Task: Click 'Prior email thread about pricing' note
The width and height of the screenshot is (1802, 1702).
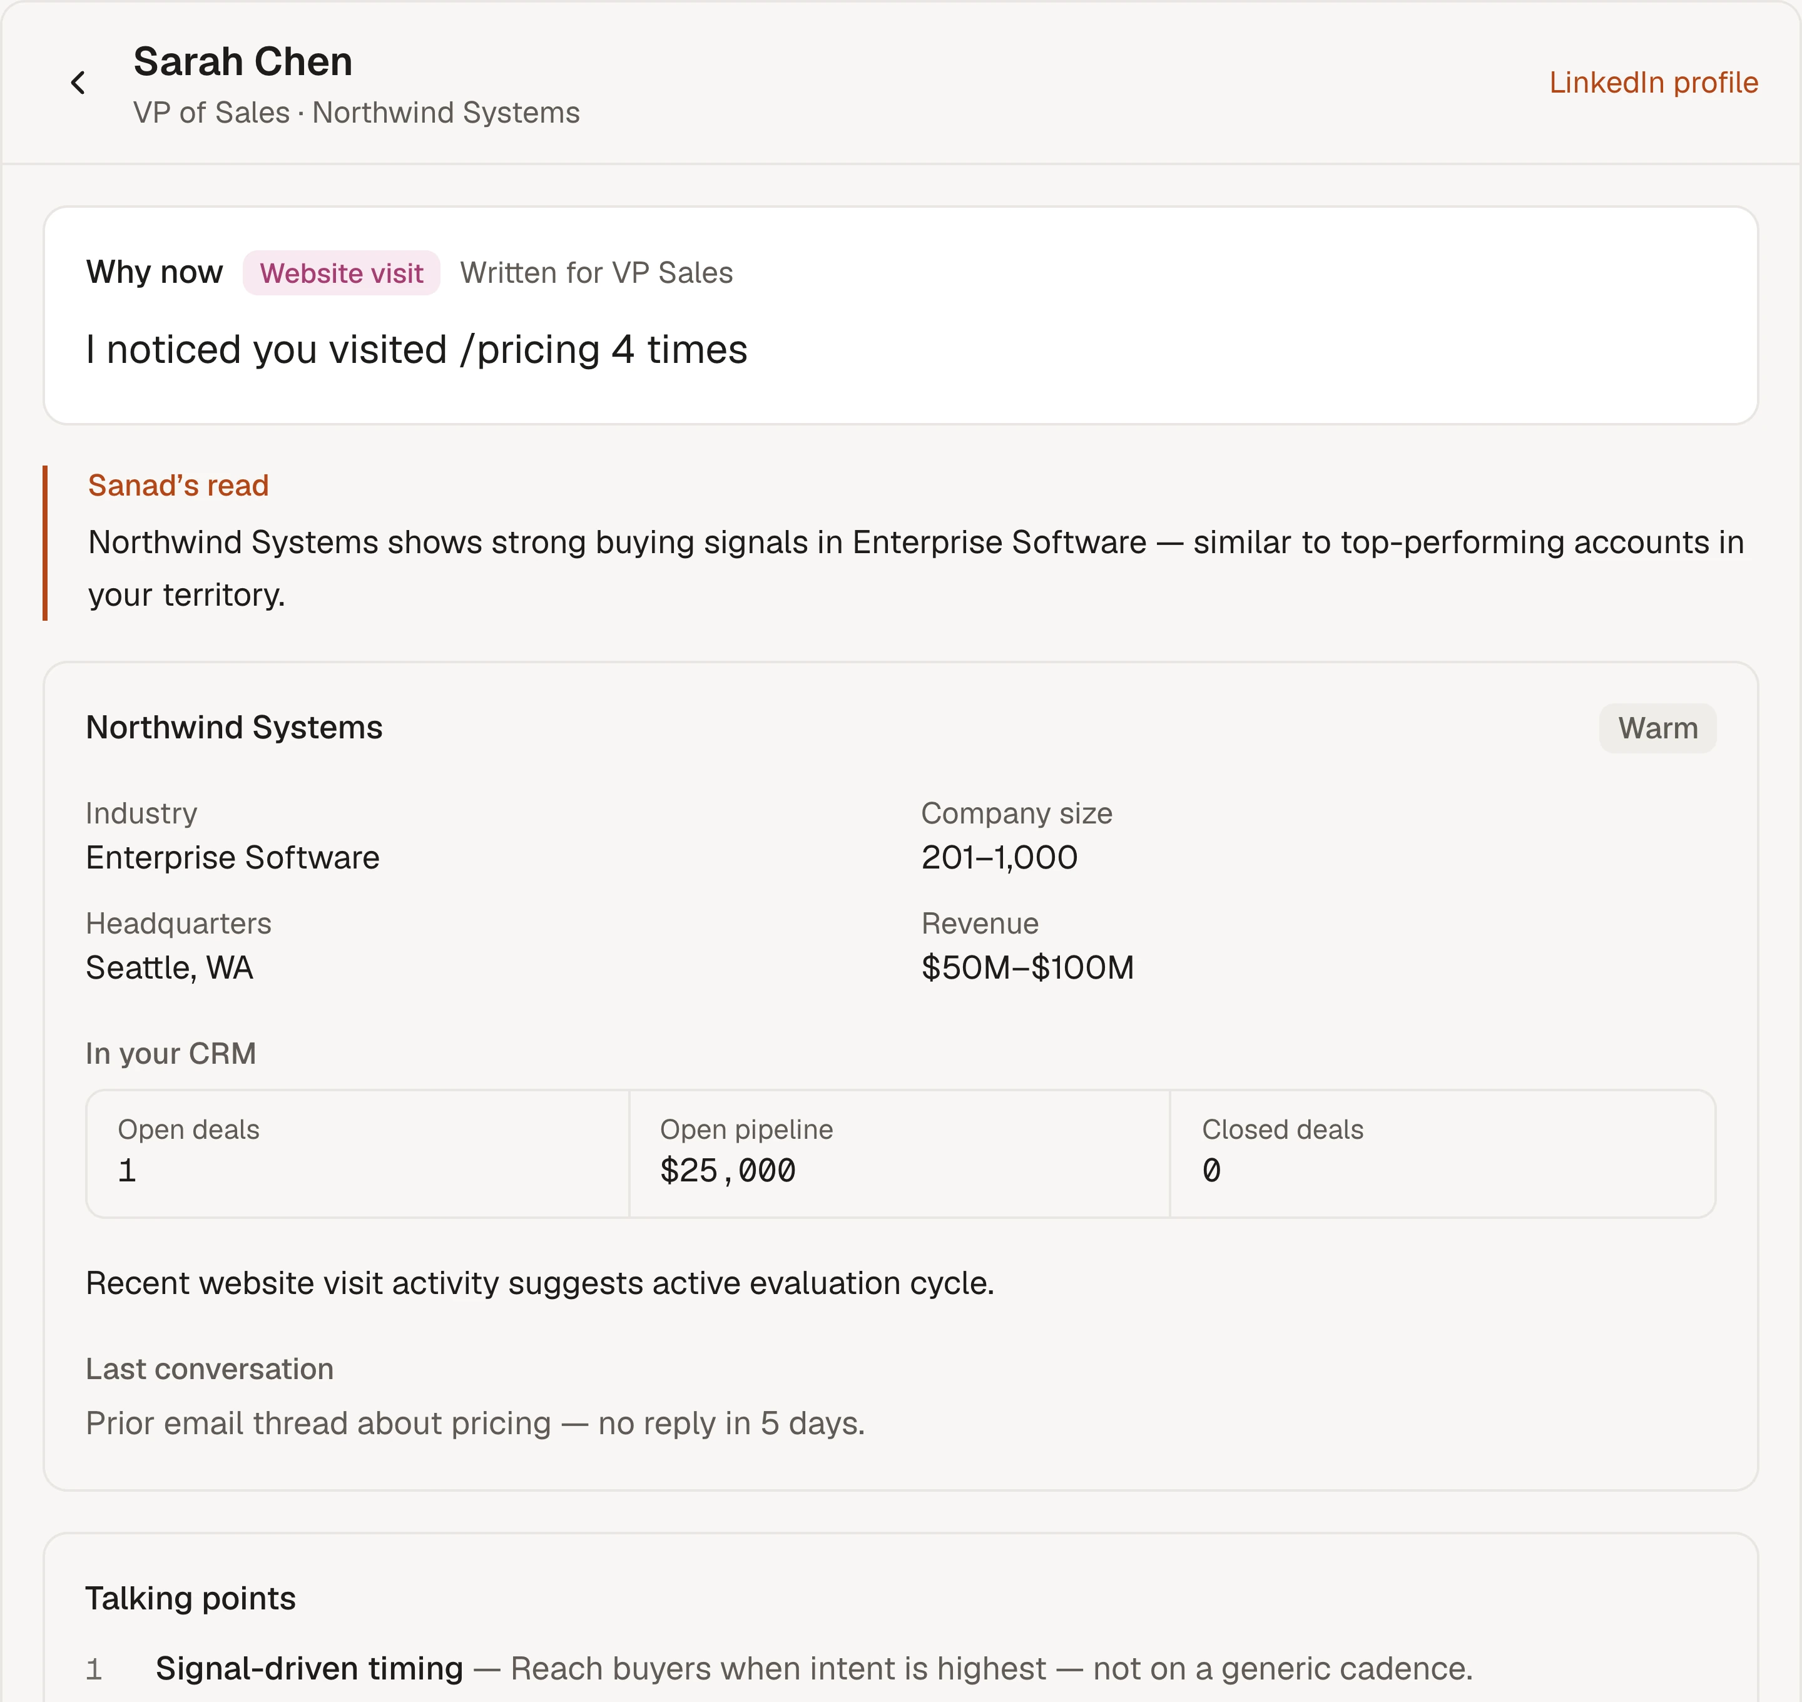Action: click(476, 1424)
